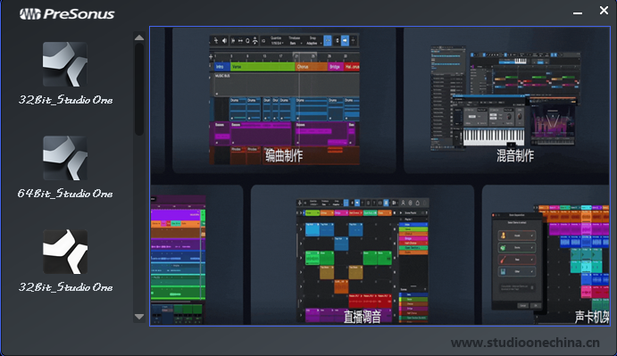Click the launcher list scrollbar thumb
617x356 pixels.
pos(139,89)
